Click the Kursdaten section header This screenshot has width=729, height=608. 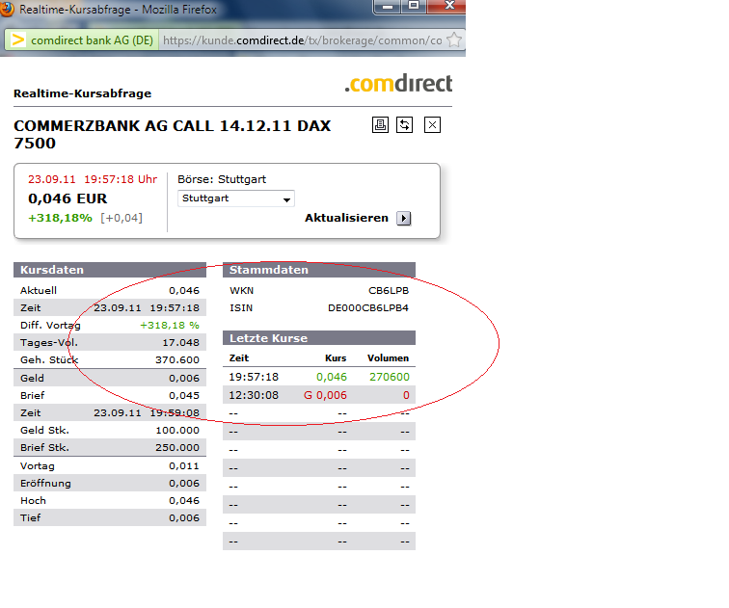(110, 270)
